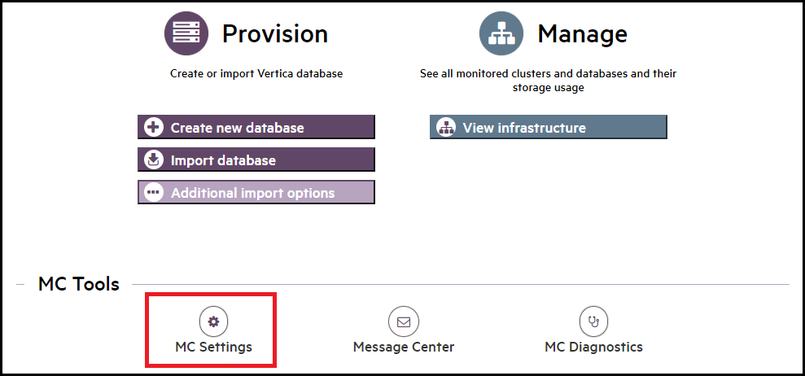This screenshot has width=805, height=376.
Task: Click the network icon on View infrastructure
Action: pos(445,128)
